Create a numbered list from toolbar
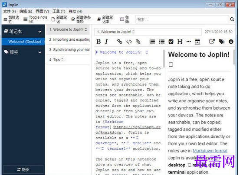The height and width of the screenshot is (175, 243). pyautogui.click(x=152, y=42)
